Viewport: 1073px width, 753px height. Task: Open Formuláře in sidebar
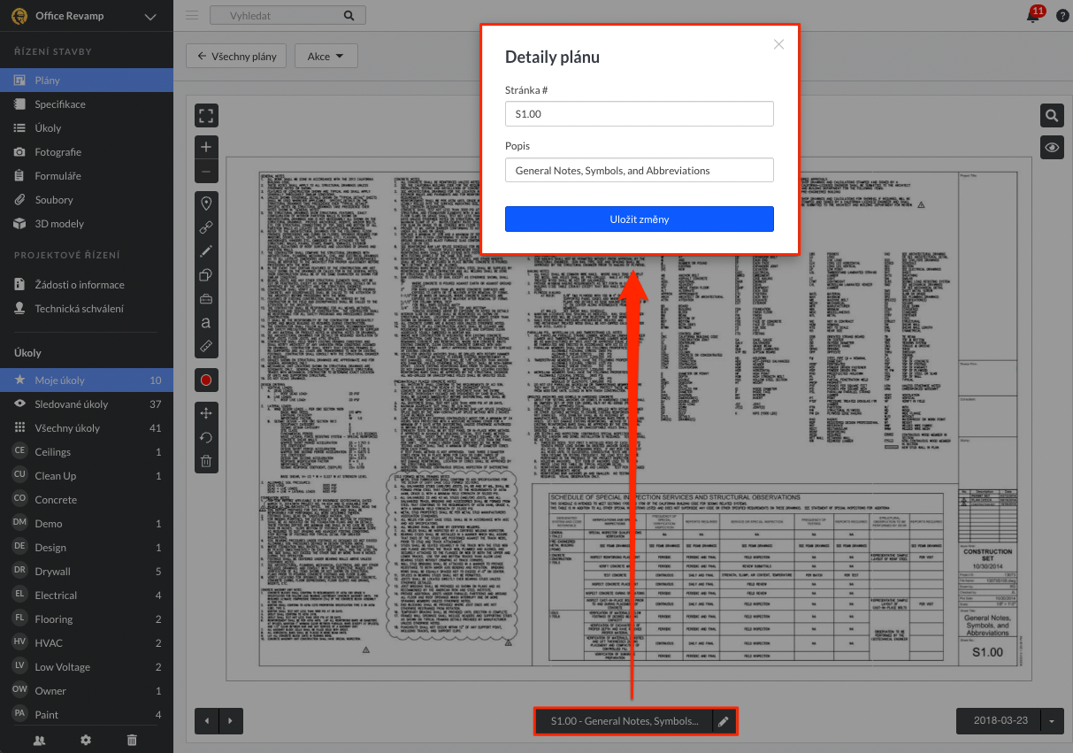pos(87,175)
